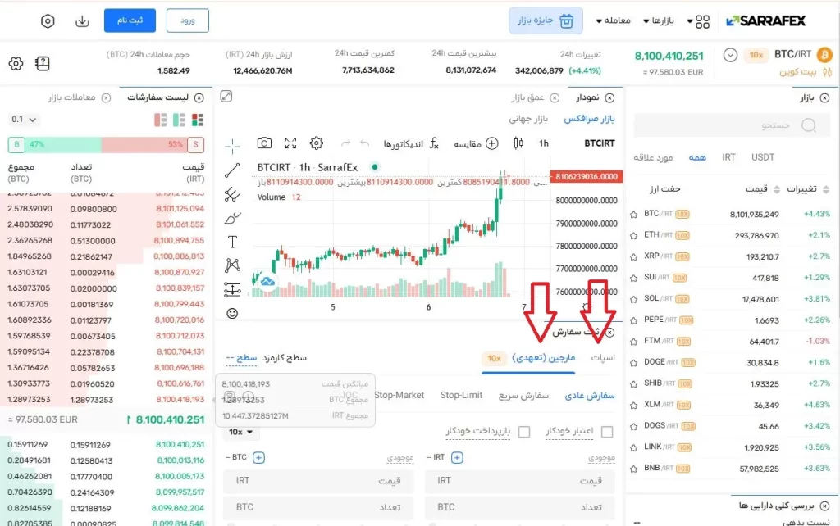The width and height of the screenshot is (840, 526).
Task: Click the download app icon in header
Action: [82, 20]
